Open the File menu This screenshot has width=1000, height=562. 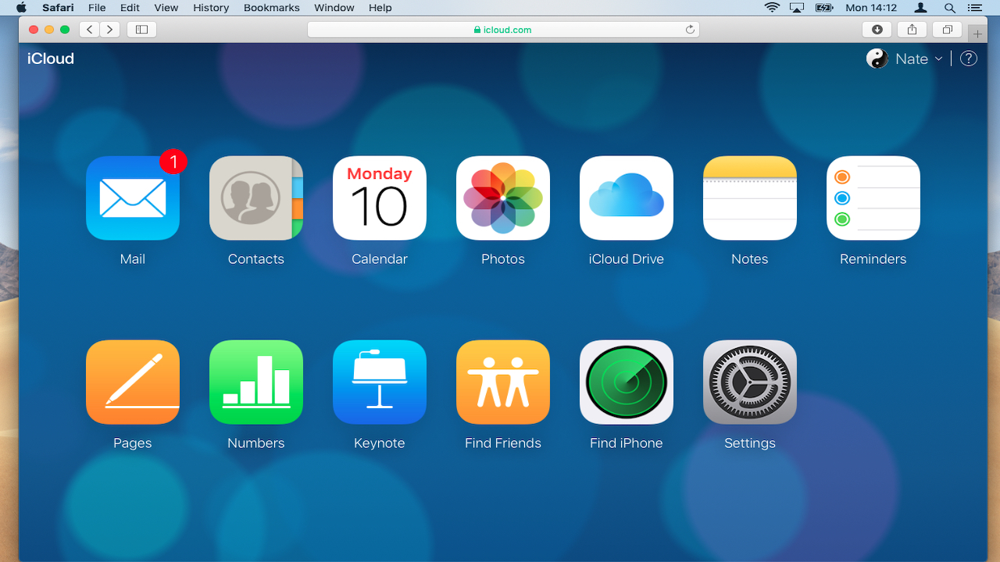coord(97,8)
